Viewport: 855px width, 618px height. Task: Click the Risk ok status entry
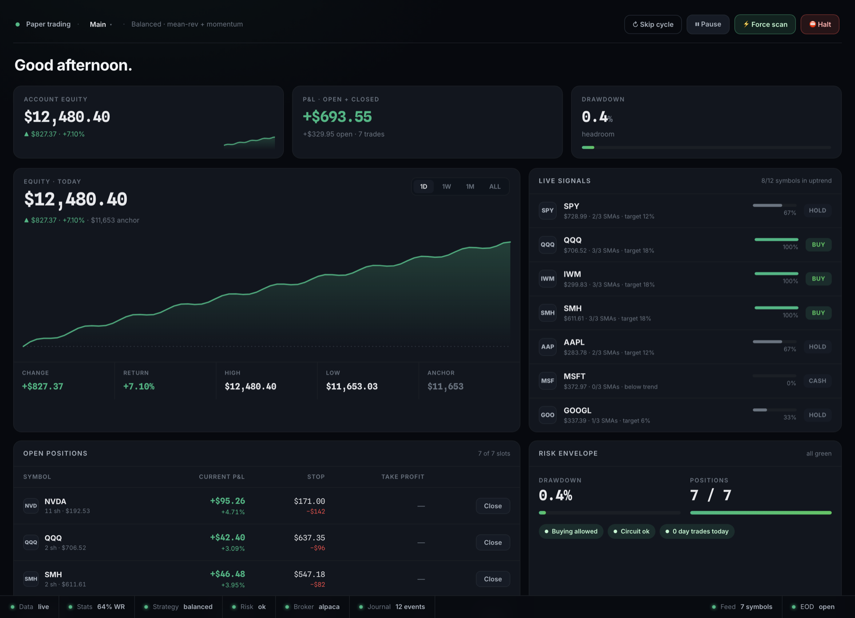[248, 607]
